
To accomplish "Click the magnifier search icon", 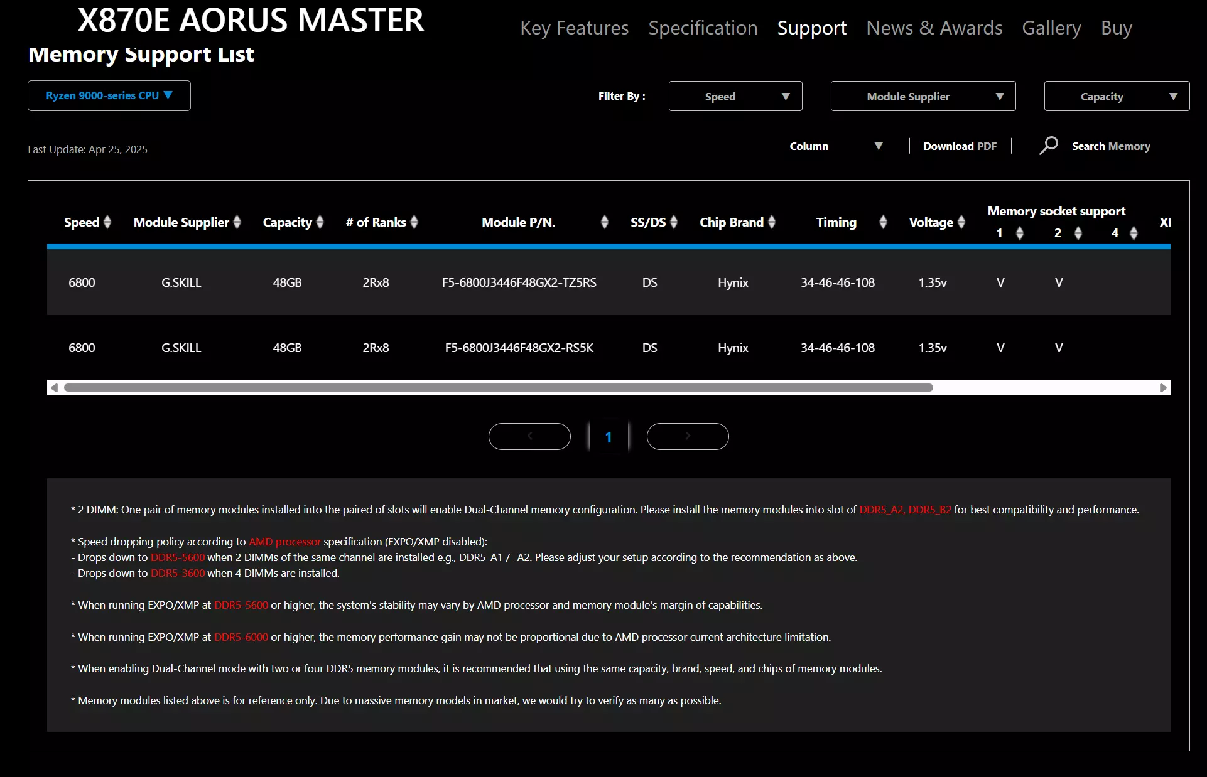I will coord(1048,146).
